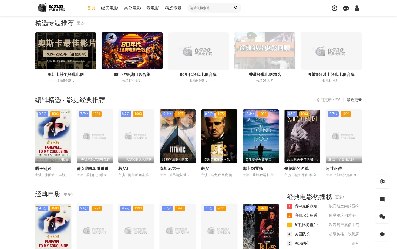Open the 阿甘正传 placeholder poster in 编辑精选
This screenshot has height=249, width=397.
coord(344,136)
